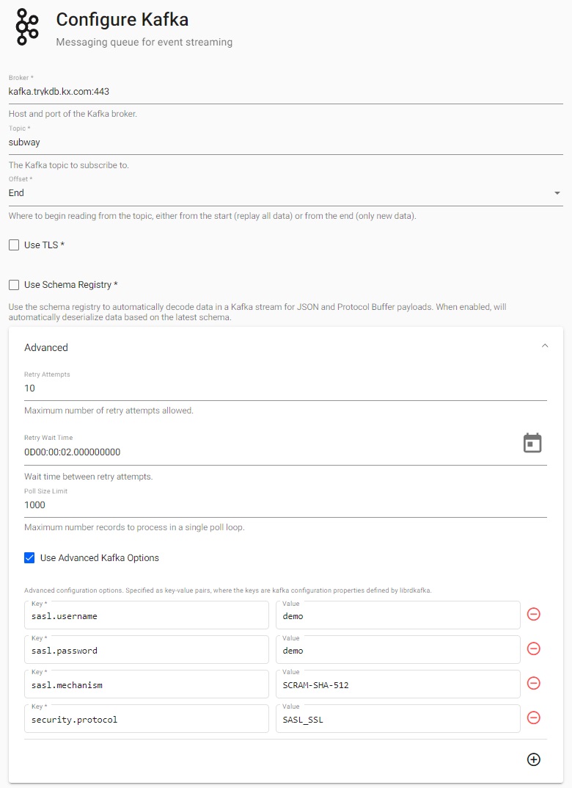Enable the Use TLS checkbox

coord(14,245)
